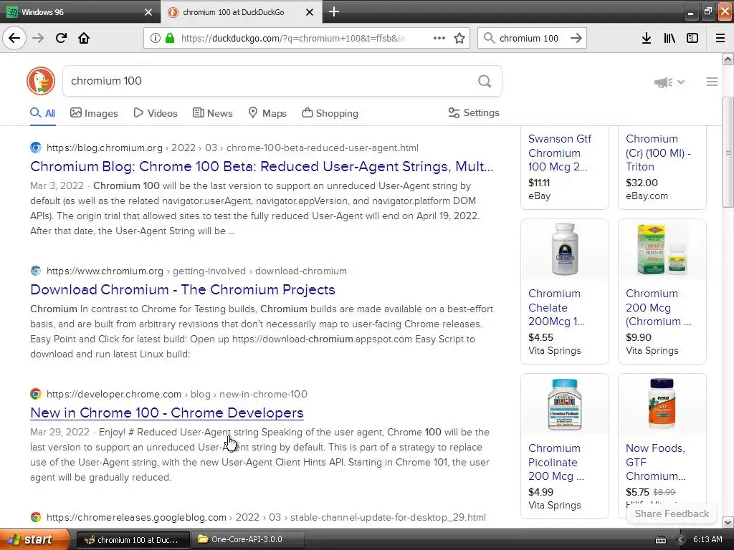The height and width of the screenshot is (550, 734).
Task: Click scrollbar down arrow
Action: click(x=728, y=522)
